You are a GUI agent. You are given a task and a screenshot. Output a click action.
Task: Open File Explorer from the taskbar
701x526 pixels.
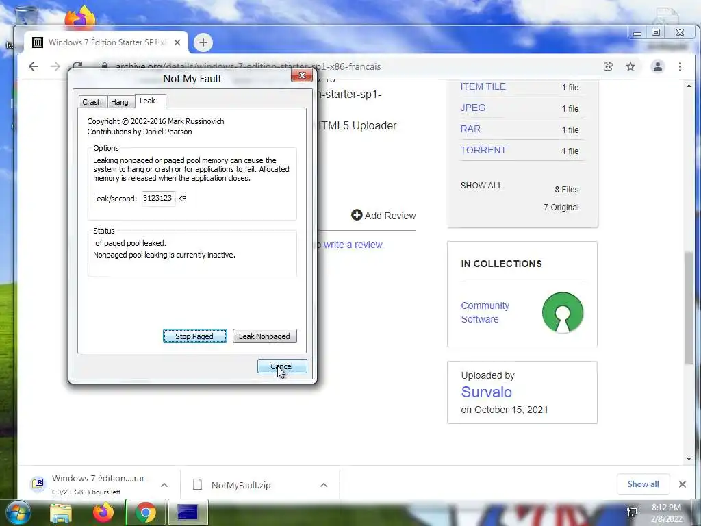pyautogui.click(x=61, y=512)
